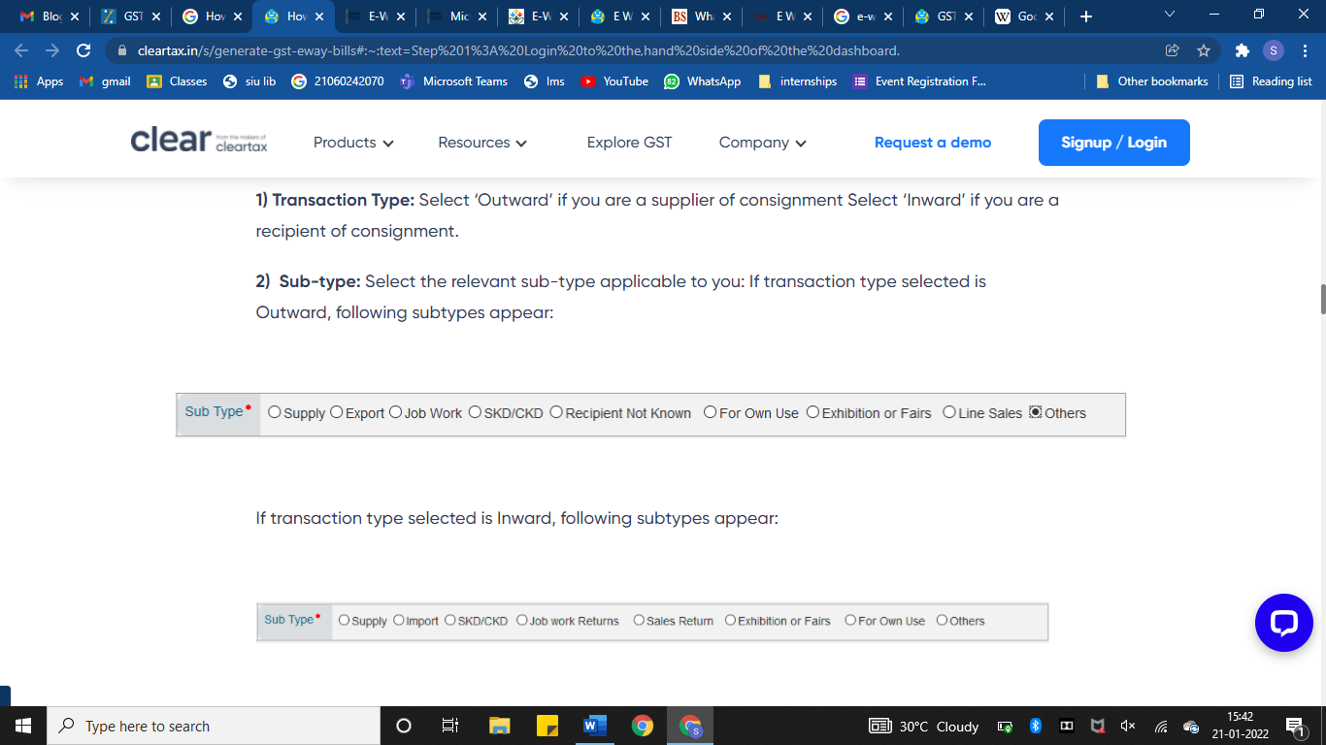Switch to the Wikipedia Goc tab
Image resolution: width=1326 pixels, height=745 pixels.
tap(1025, 16)
